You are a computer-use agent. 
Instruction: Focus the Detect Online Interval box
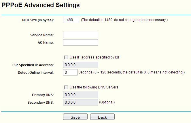[x=70, y=72]
